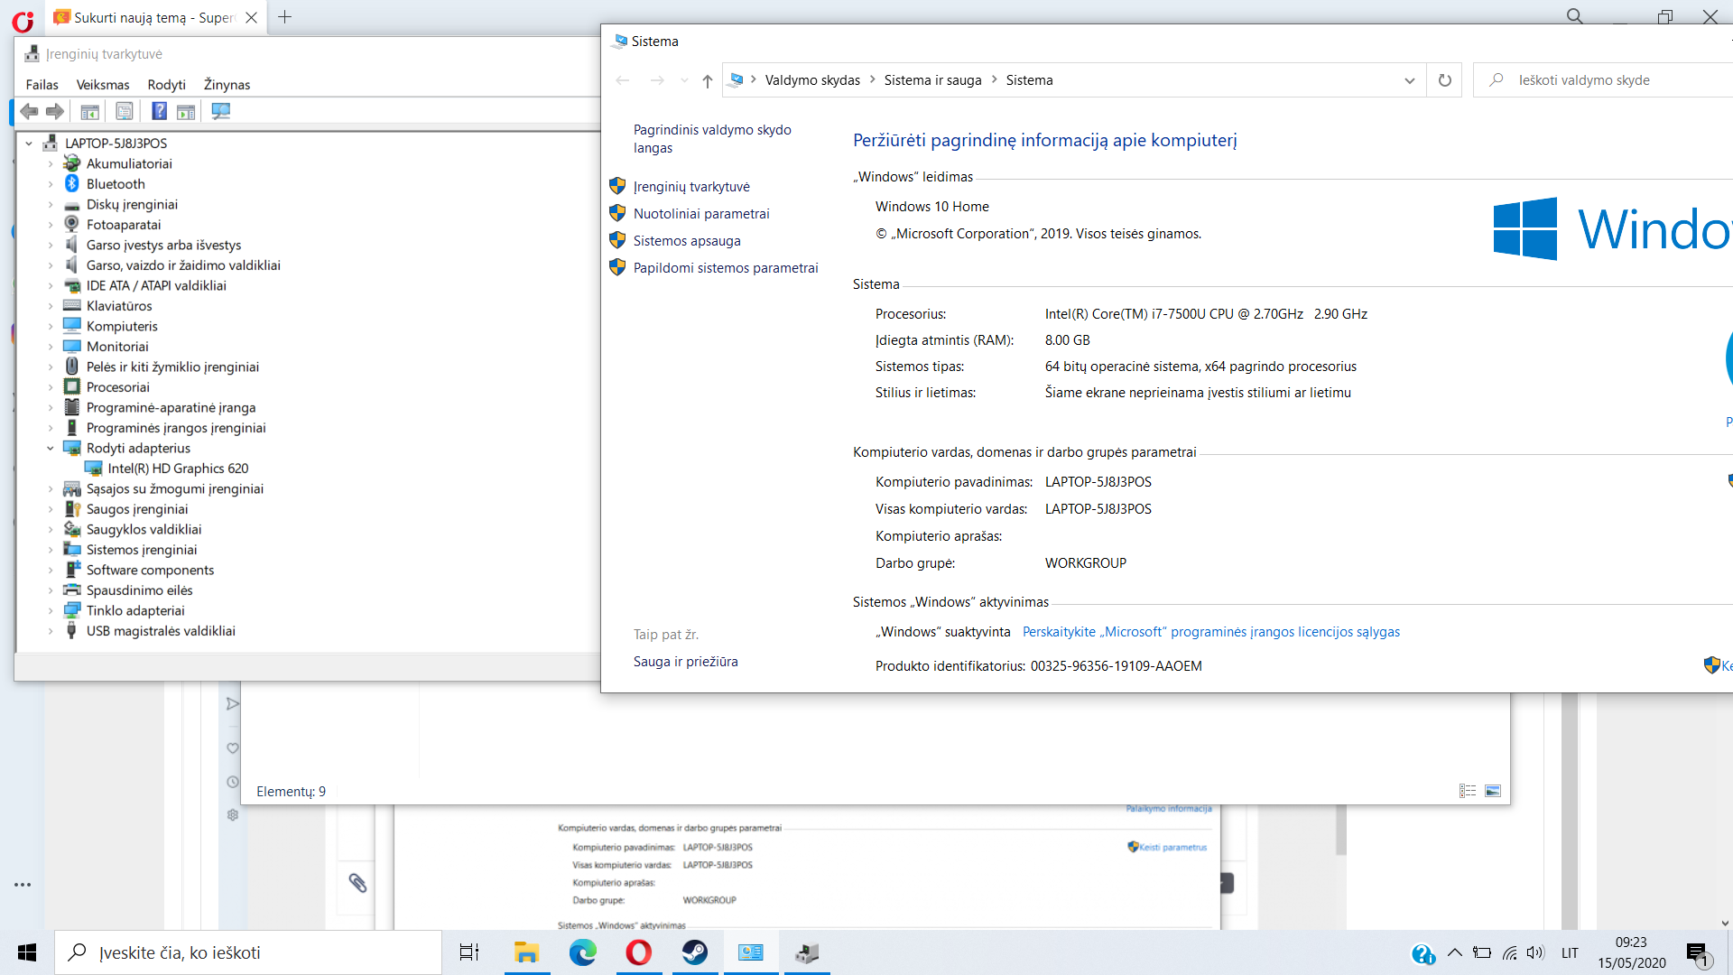This screenshot has width=1733, height=975.
Task: Click Sistema ir sauga breadcrumb
Action: tap(932, 80)
